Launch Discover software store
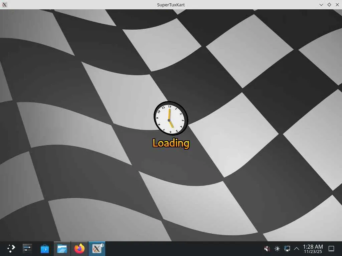This screenshot has height=256, width=342. [45, 249]
